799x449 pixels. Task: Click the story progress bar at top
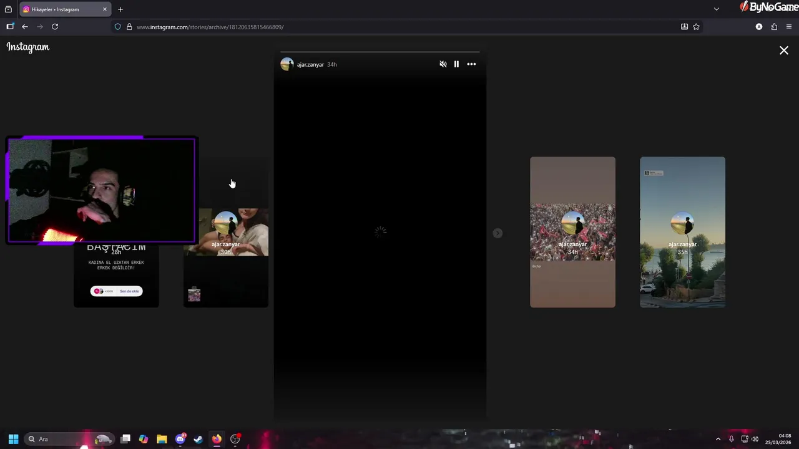tap(380, 52)
